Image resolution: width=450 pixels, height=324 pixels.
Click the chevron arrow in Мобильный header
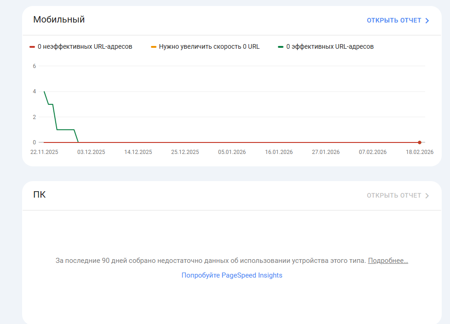[427, 21]
